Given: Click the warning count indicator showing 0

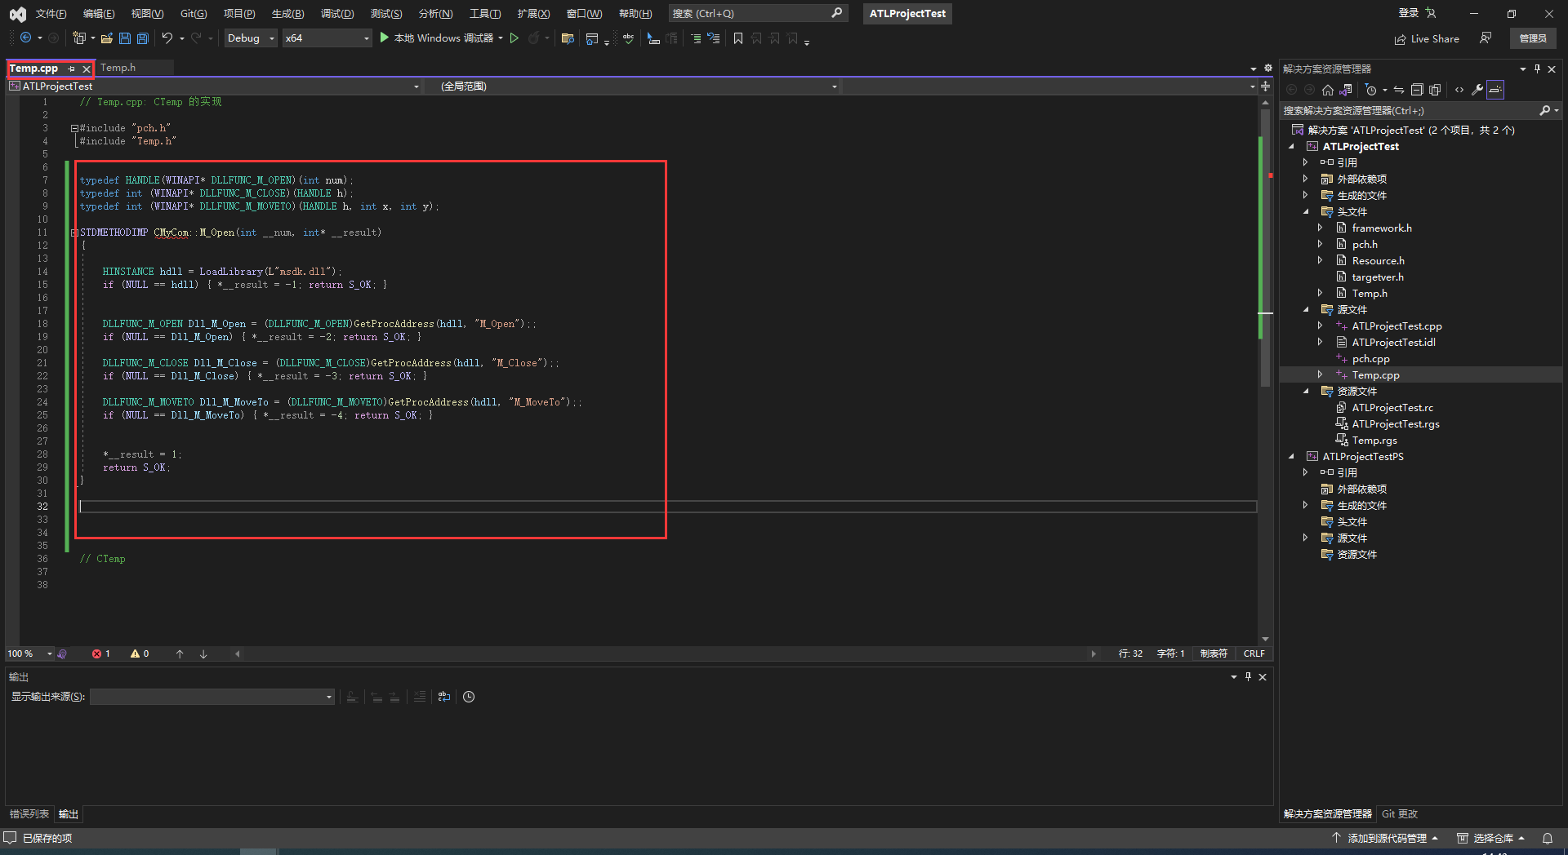Looking at the screenshot, I should click(x=140, y=653).
